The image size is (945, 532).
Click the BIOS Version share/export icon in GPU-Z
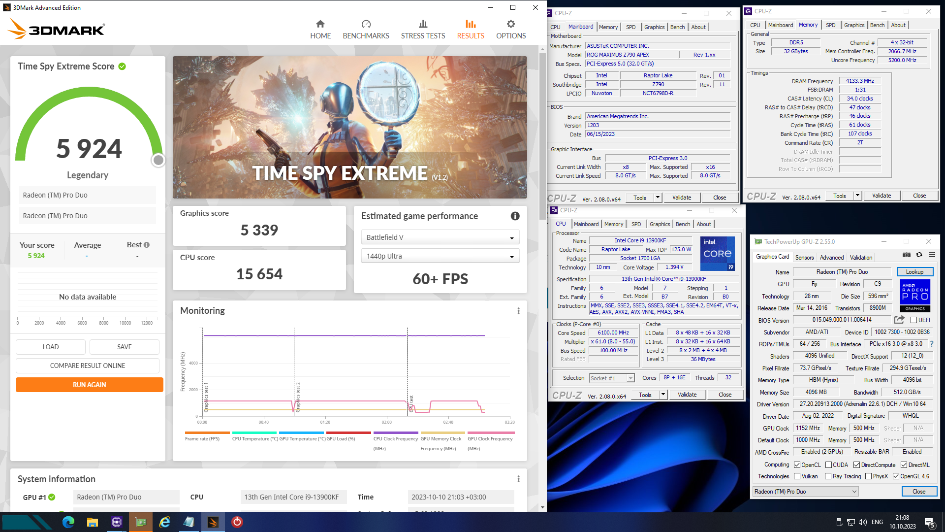coord(899,320)
